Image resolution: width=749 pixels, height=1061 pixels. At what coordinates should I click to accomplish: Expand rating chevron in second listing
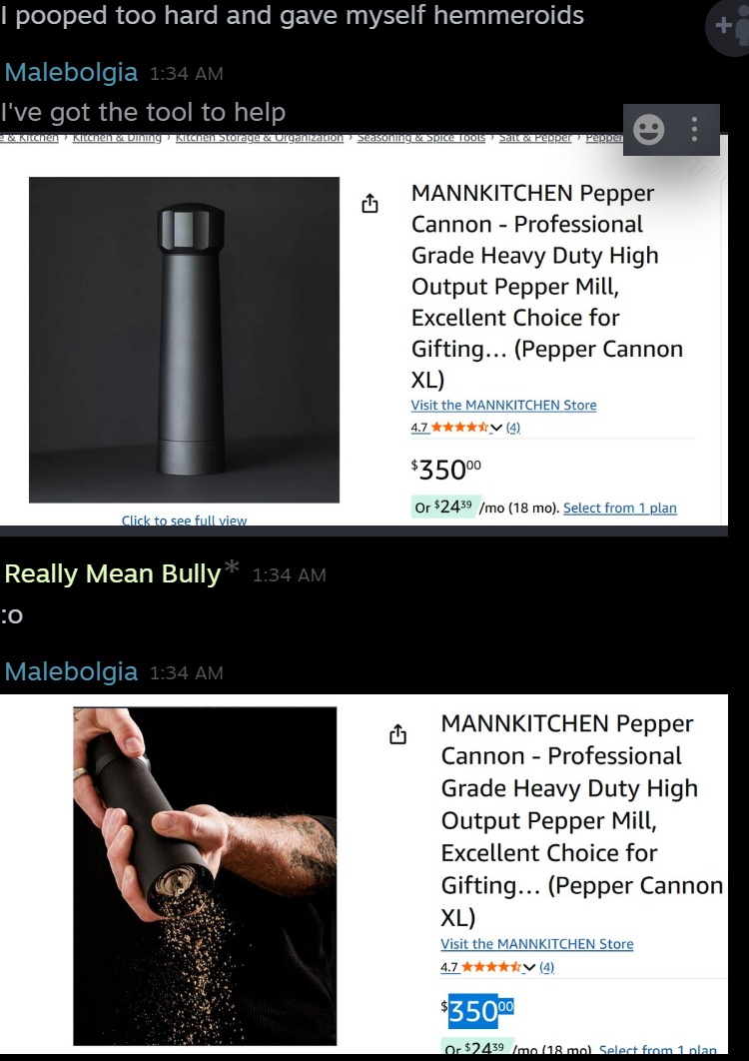pyautogui.click(x=529, y=968)
